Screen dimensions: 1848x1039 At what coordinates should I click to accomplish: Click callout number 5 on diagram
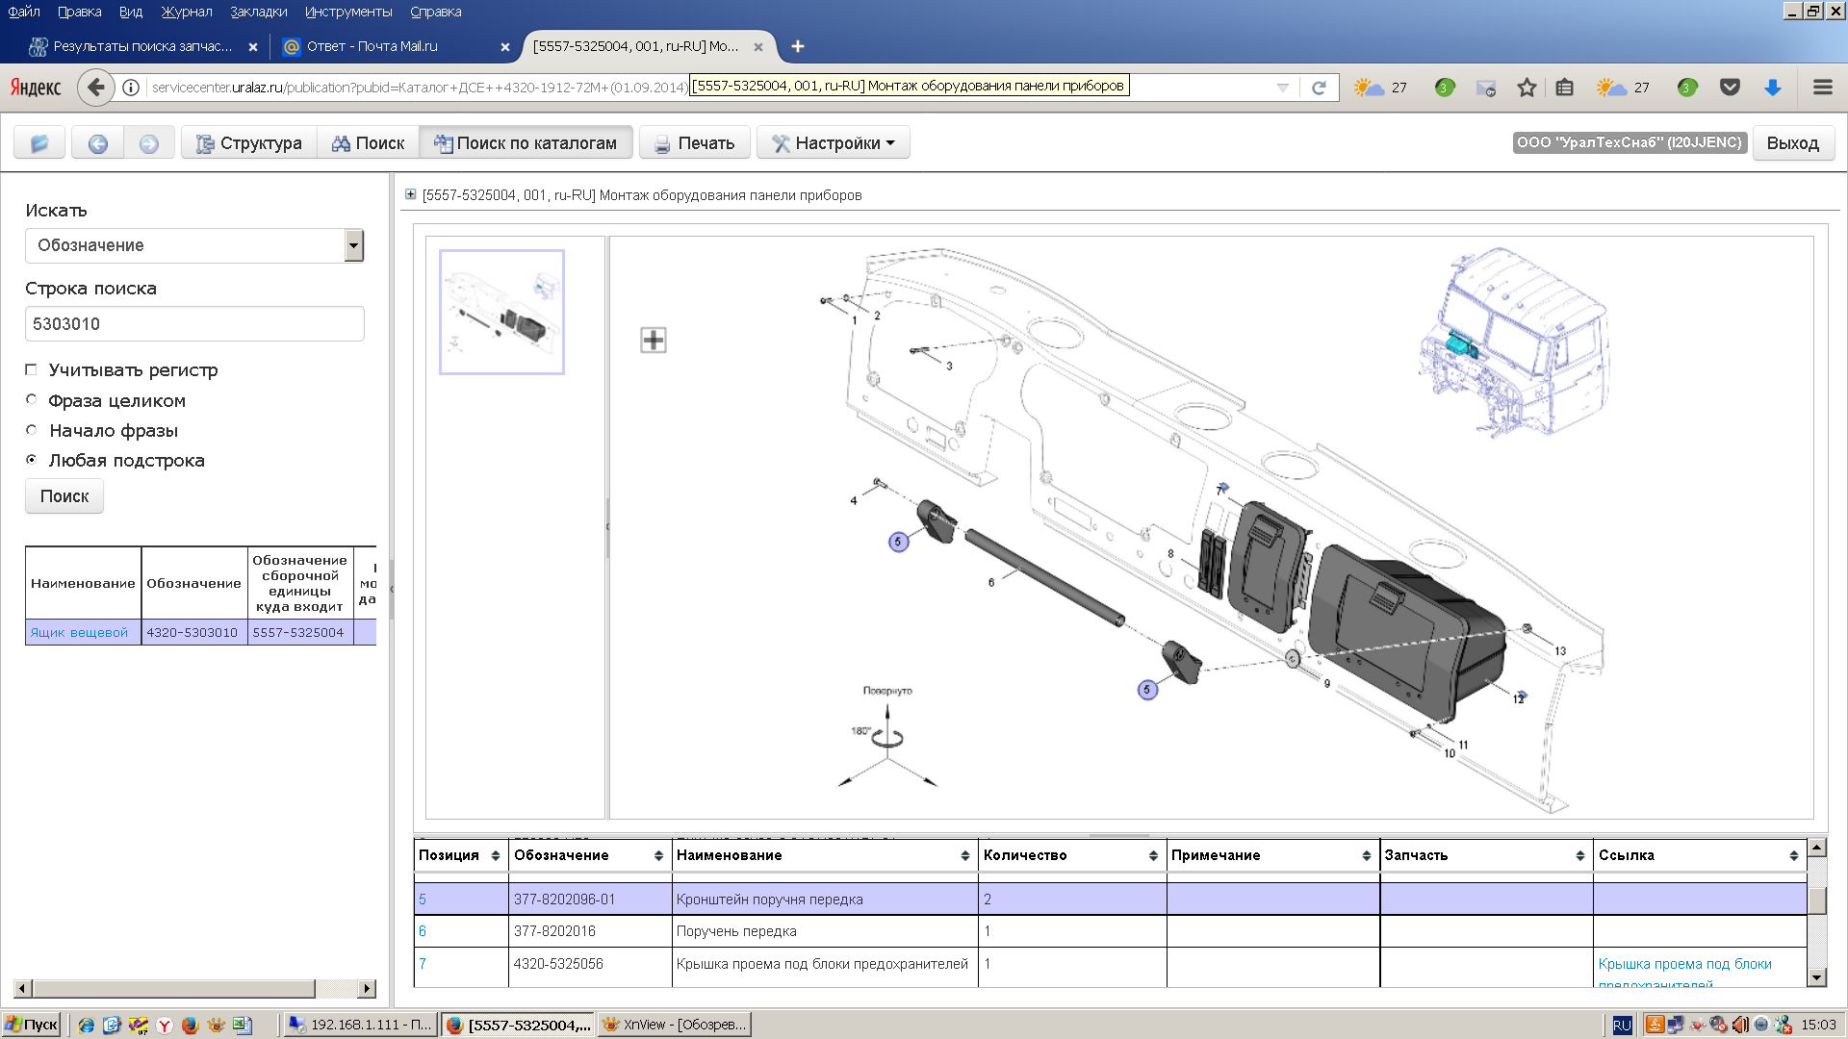click(898, 542)
